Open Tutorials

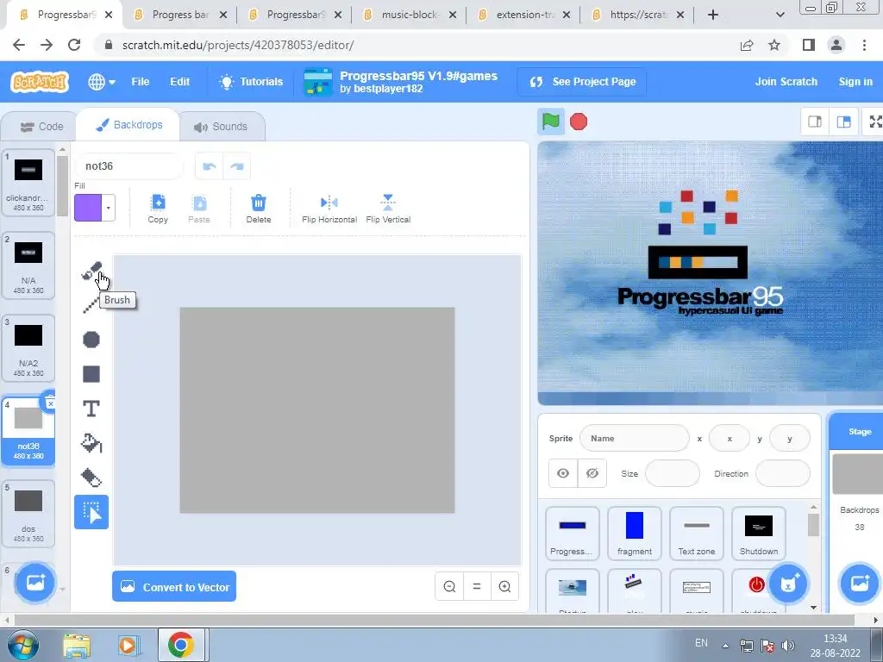251,82
